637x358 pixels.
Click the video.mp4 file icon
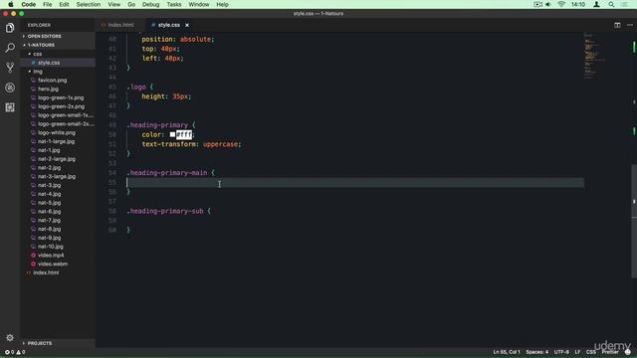[x=33, y=256]
